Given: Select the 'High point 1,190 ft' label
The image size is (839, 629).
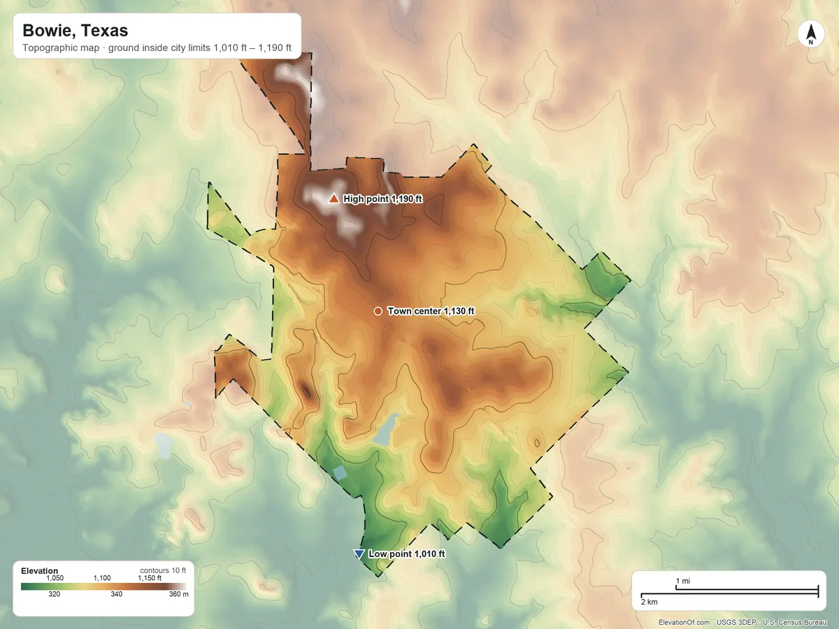Looking at the screenshot, I should point(383,199).
